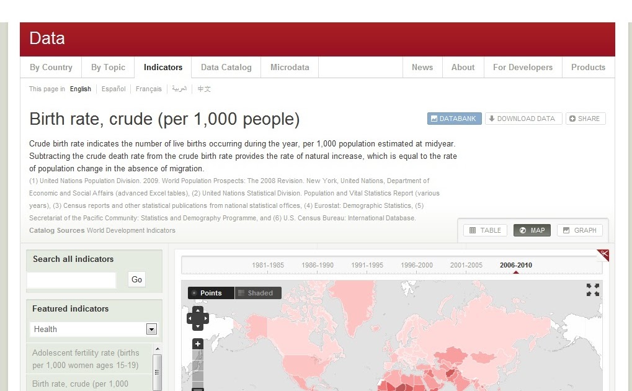Screen dimensions: 632x391
Task: Expand the map to fullscreen with the arrows icon
Action: pyautogui.click(x=593, y=289)
